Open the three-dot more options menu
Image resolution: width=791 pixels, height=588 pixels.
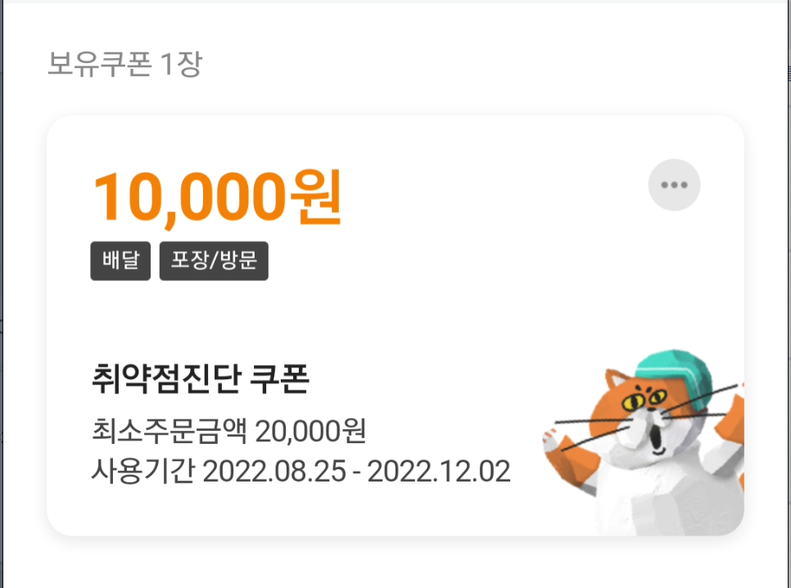[674, 185]
